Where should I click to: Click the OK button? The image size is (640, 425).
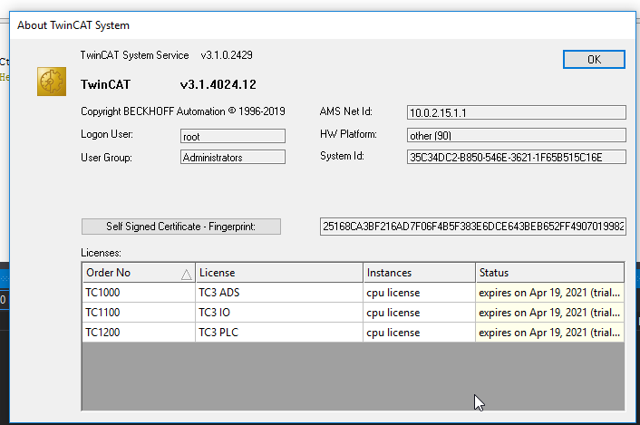click(x=594, y=60)
